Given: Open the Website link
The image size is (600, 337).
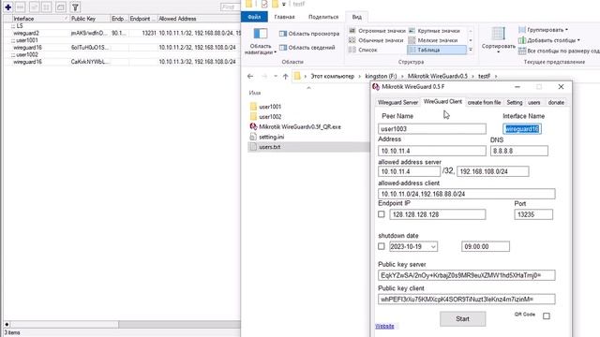Looking at the screenshot, I should pos(384,327).
